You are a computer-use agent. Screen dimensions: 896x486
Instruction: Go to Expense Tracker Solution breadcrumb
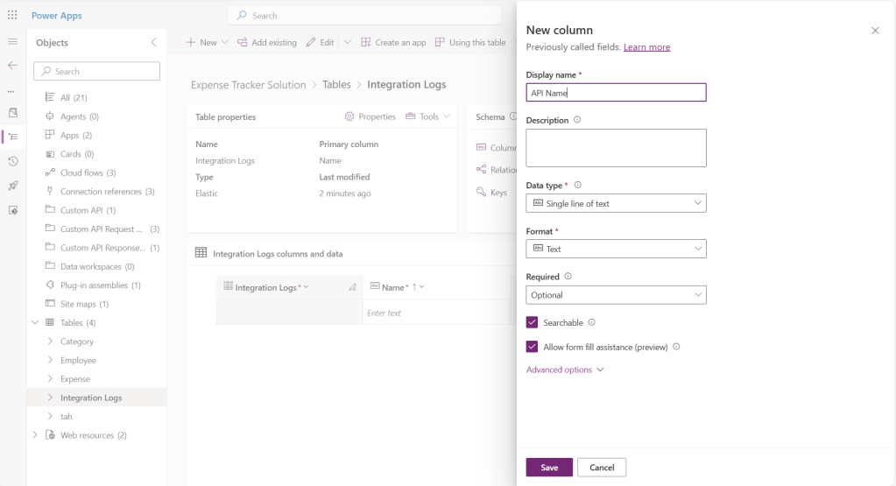click(249, 85)
